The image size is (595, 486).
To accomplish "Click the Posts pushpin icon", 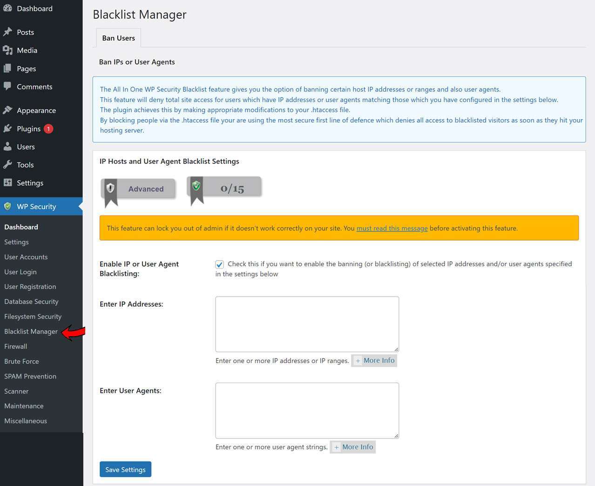I will (7, 32).
